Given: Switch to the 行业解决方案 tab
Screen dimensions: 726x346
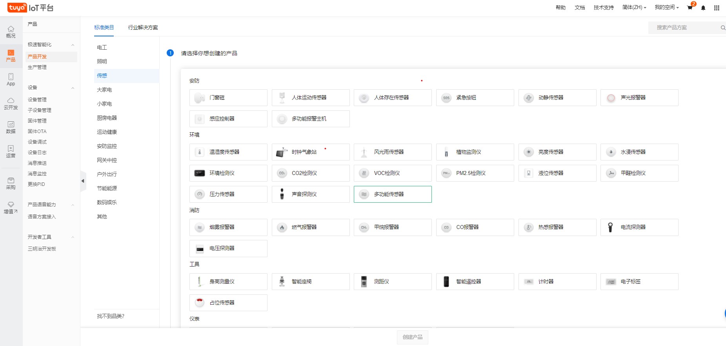Looking at the screenshot, I should point(143,27).
